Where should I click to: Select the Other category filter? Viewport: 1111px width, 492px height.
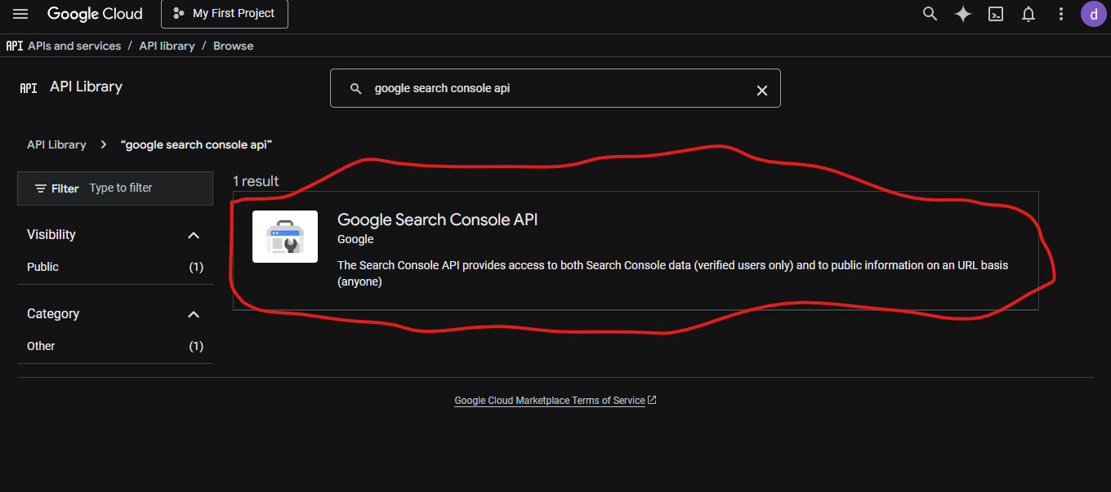tap(41, 346)
